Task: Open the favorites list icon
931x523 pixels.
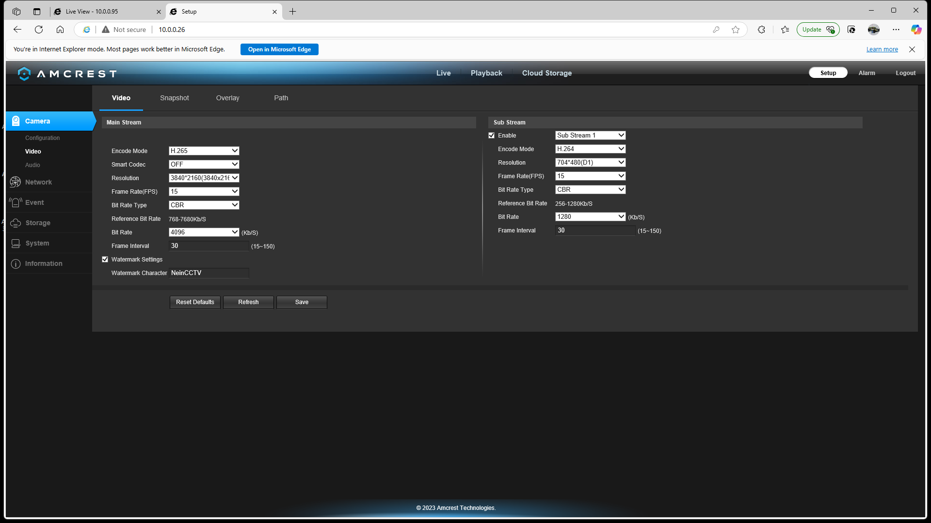Action: tap(785, 30)
